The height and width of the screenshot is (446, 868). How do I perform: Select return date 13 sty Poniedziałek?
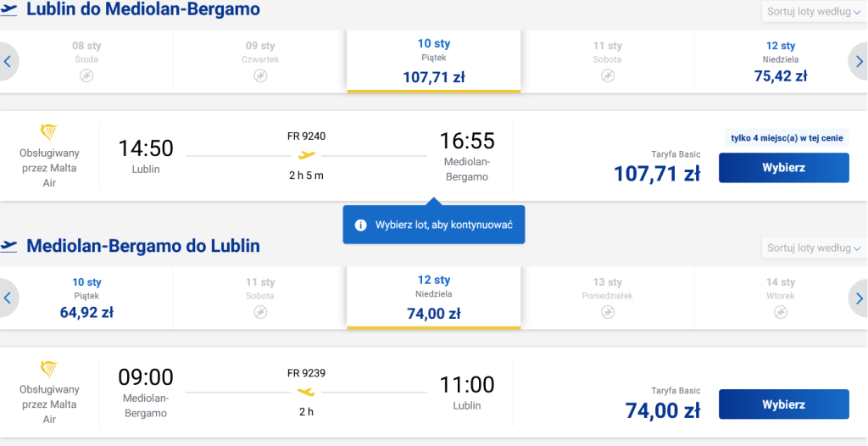[607, 298]
